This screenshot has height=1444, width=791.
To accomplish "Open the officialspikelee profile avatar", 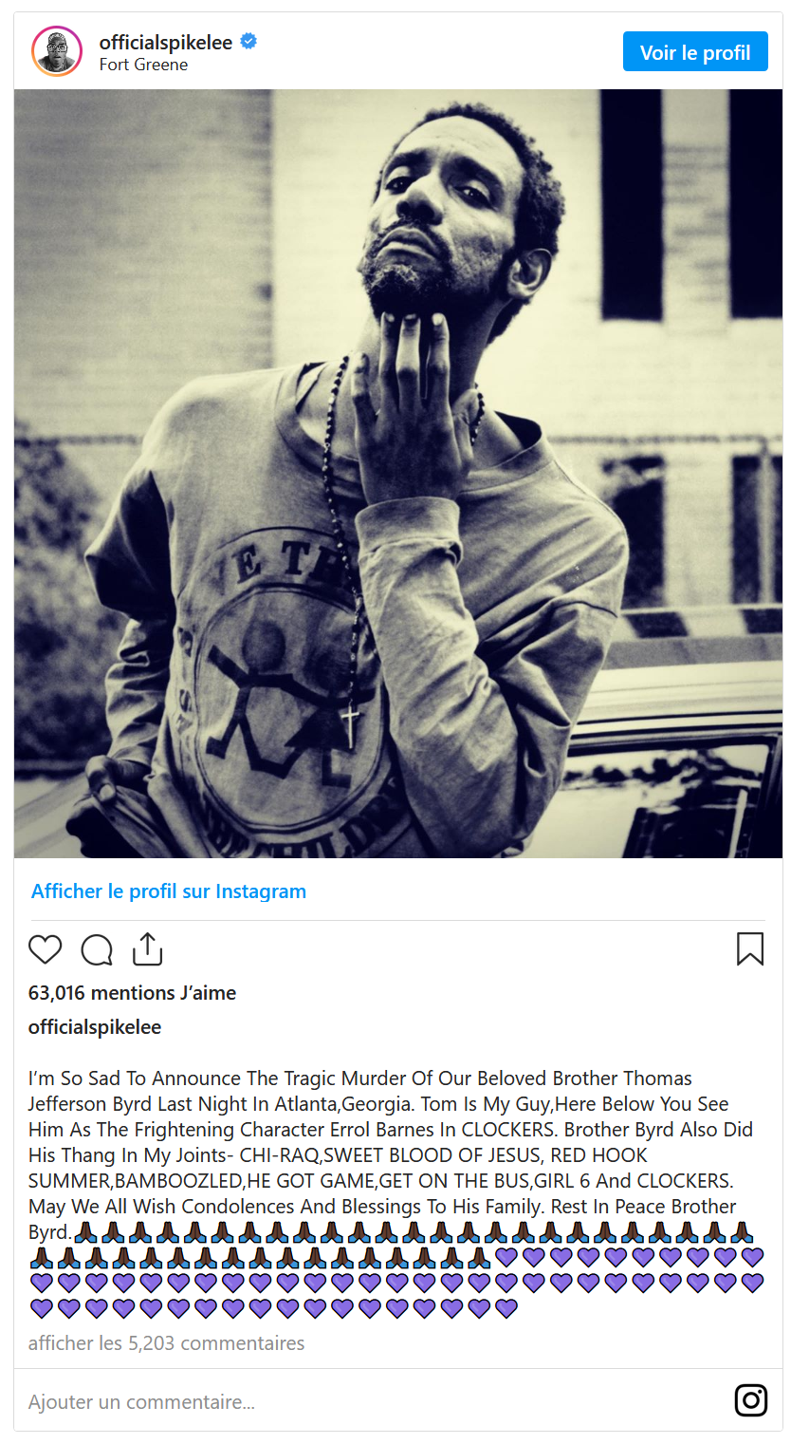I will [57, 51].
